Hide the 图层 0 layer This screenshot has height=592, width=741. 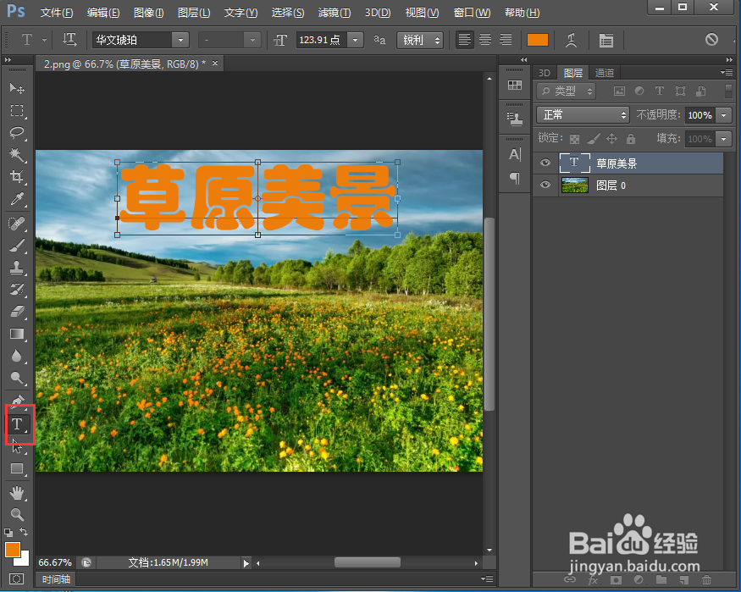pyautogui.click(x=545, y=185)
